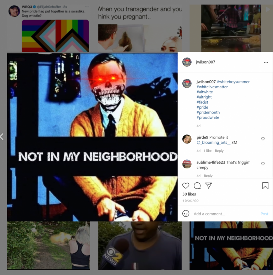This screenshot has width=273, height=275.
Task: Visit the @_blooming_arts__ mention
Action: (213, 142)
